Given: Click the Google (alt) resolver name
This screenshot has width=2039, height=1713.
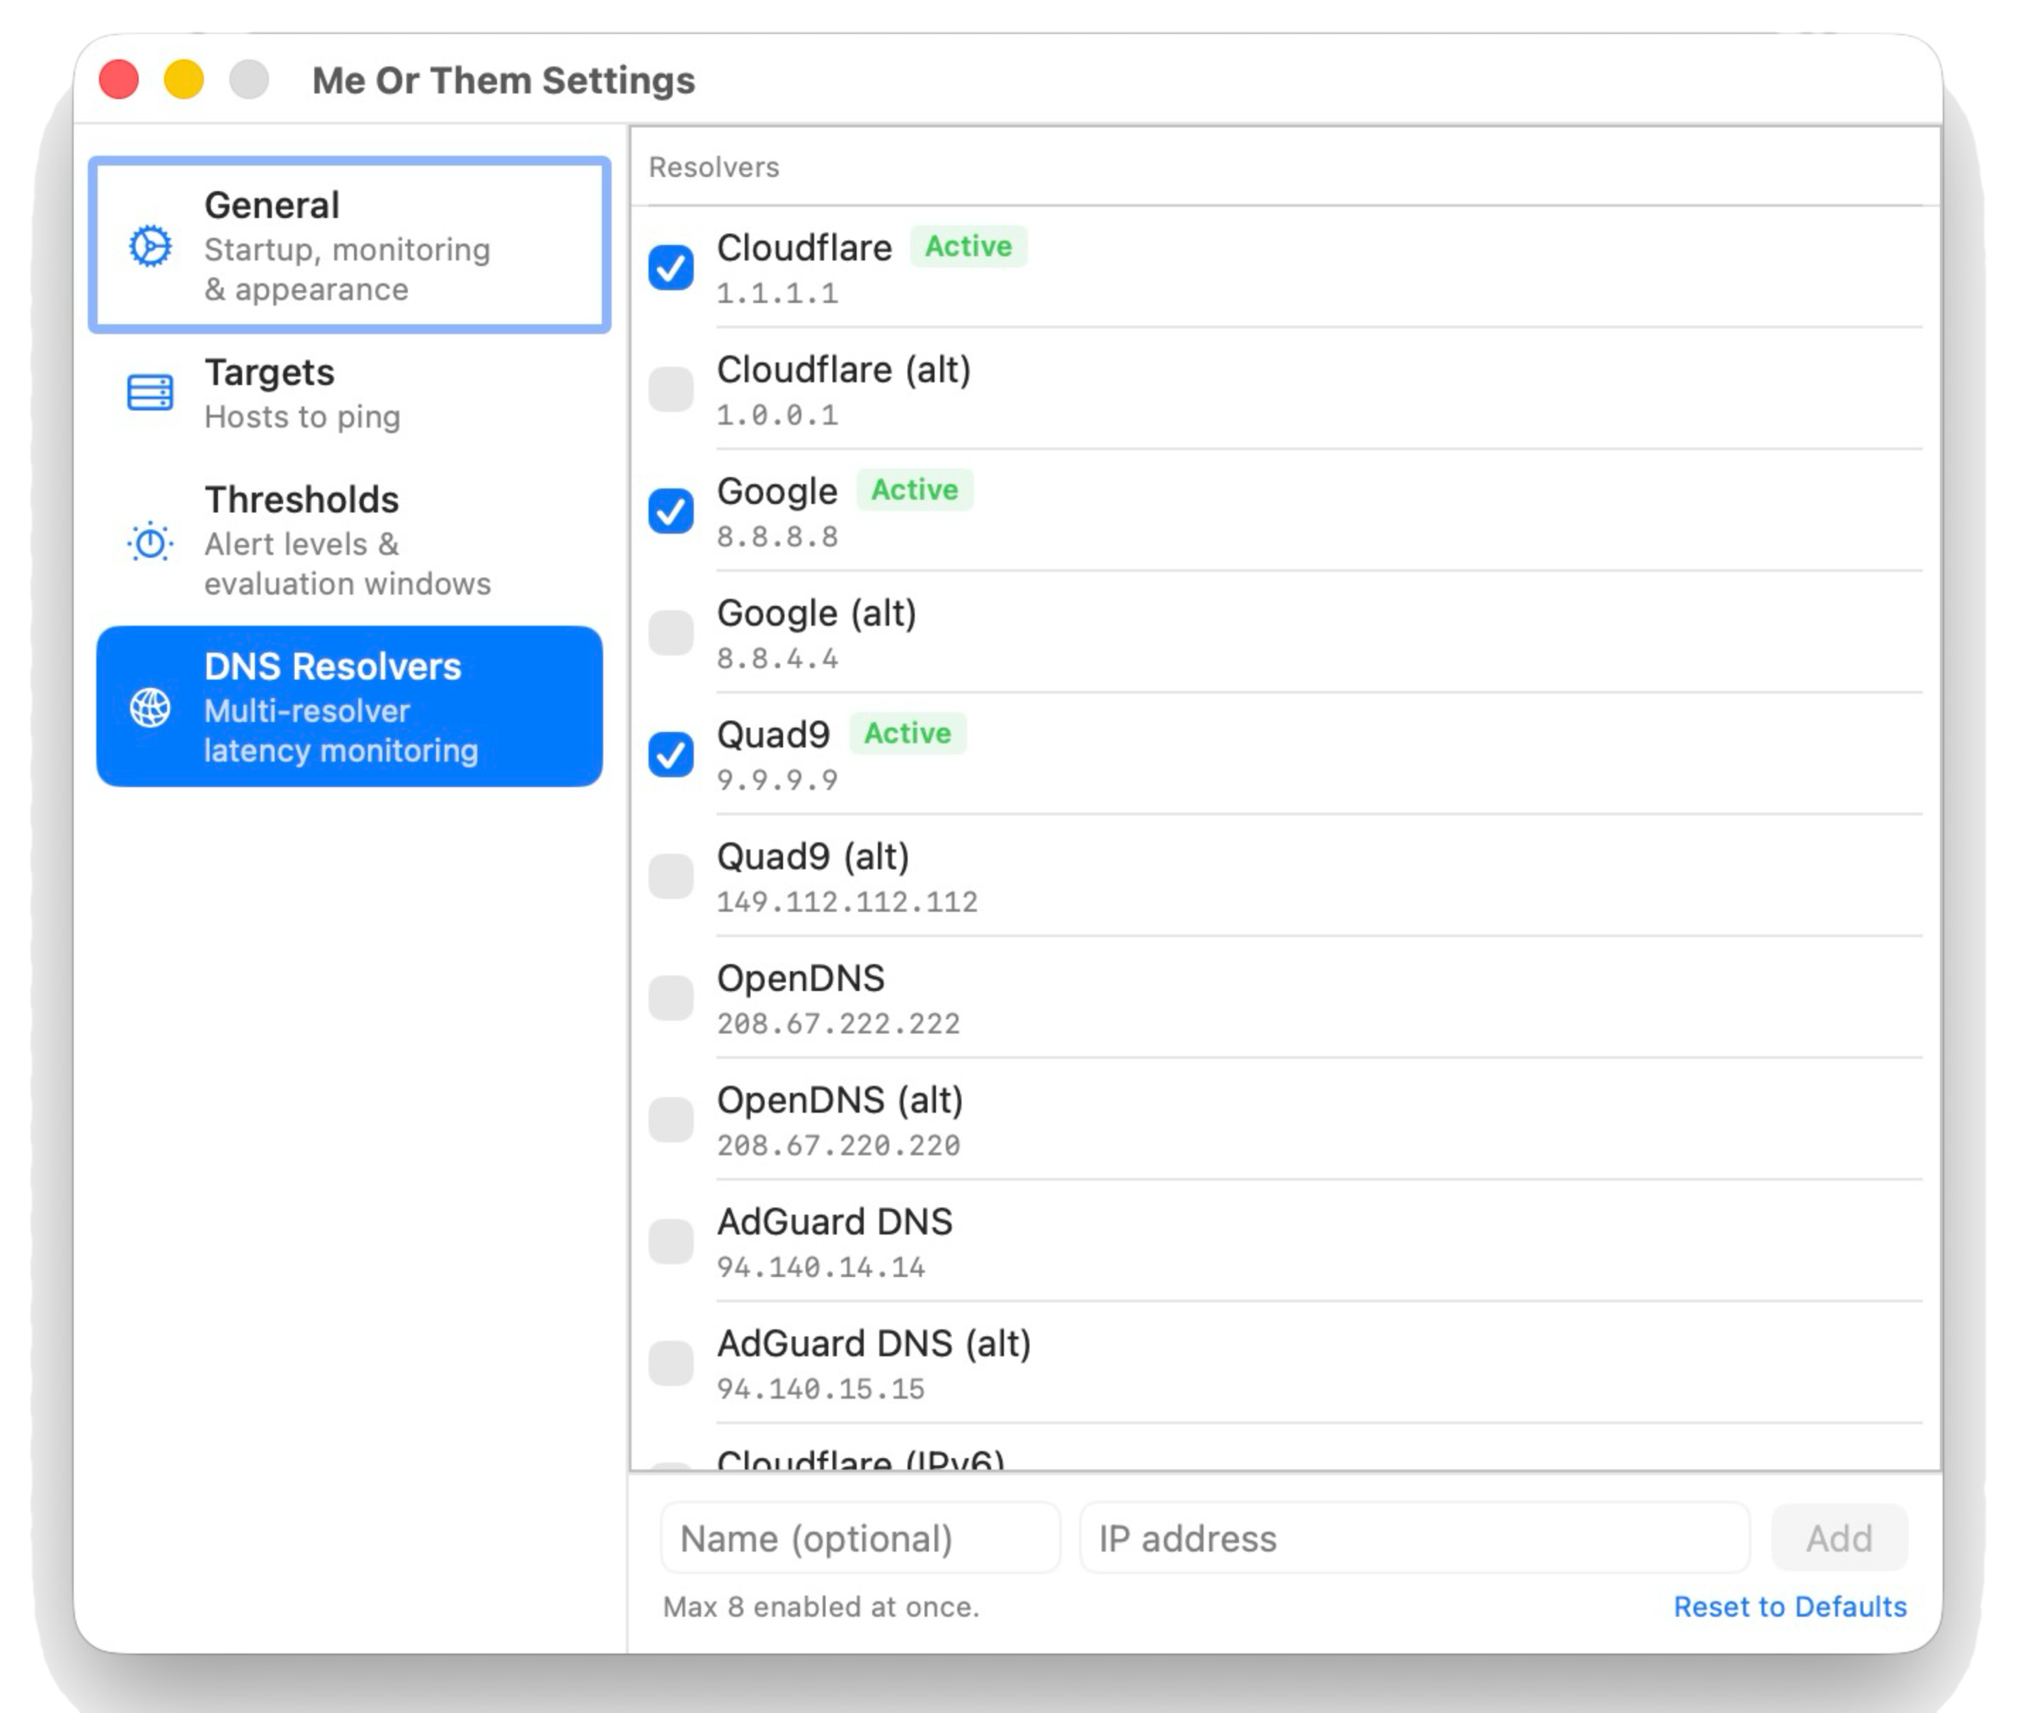Looking at the screenshot, I should pyautogui.click(x=817, y=614).
